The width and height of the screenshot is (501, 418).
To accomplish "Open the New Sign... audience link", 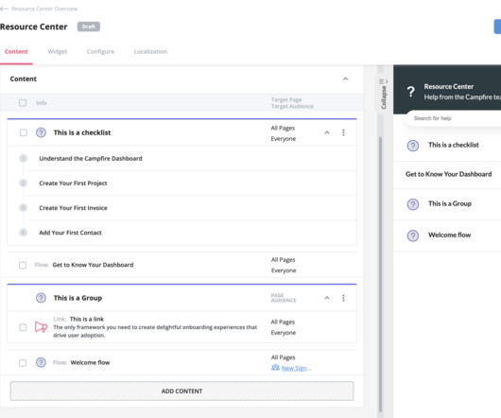I will coord(296,368).
